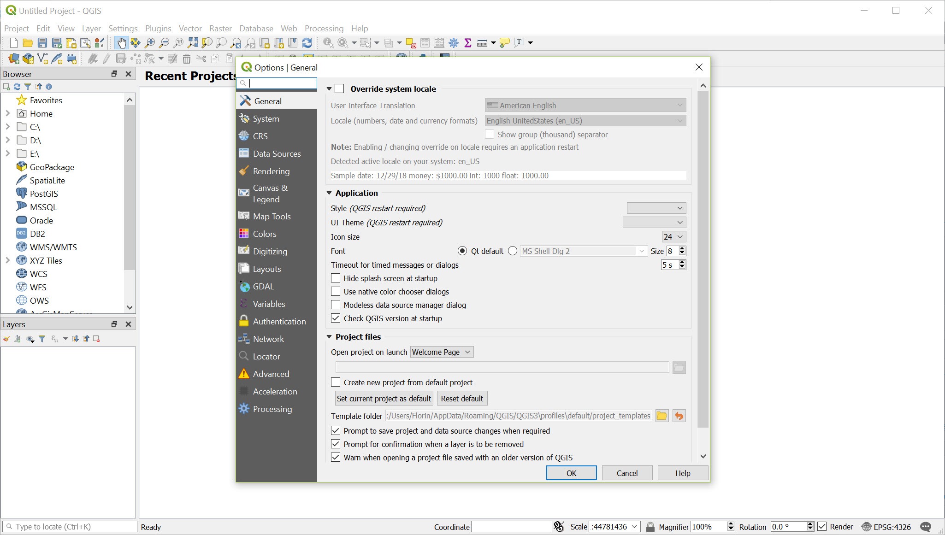Click the Refresh canvas icon in toolbar
945x535 pixels.
[307, 43]
